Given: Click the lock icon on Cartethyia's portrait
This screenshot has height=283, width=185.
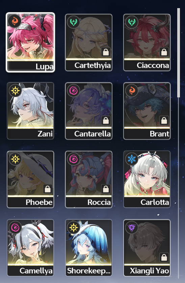Looking at the screenshot, I should 106,52.
